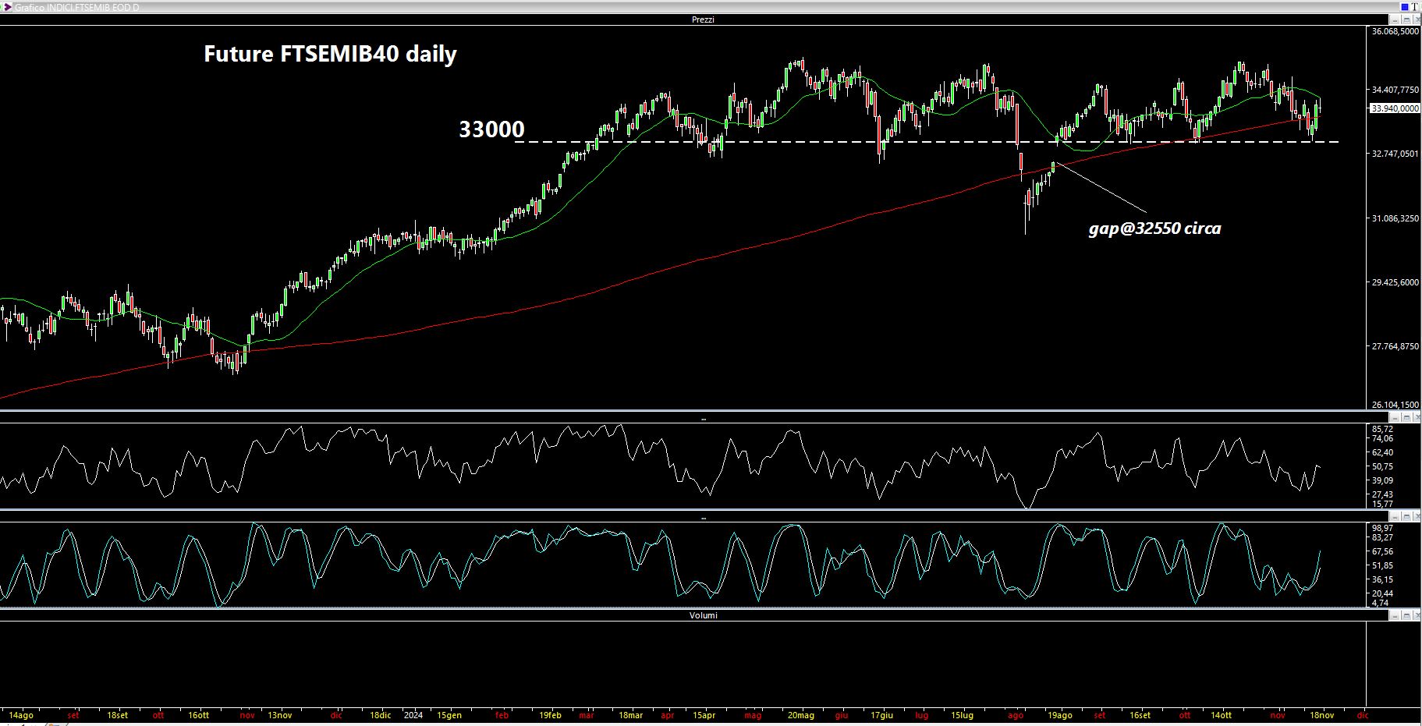Minimize the Prezzi price panel

(x=1395, y=19)
